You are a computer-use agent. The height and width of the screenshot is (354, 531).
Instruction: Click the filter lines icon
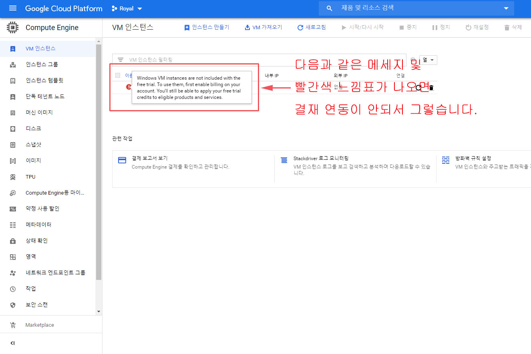click(x=121, y=60)
